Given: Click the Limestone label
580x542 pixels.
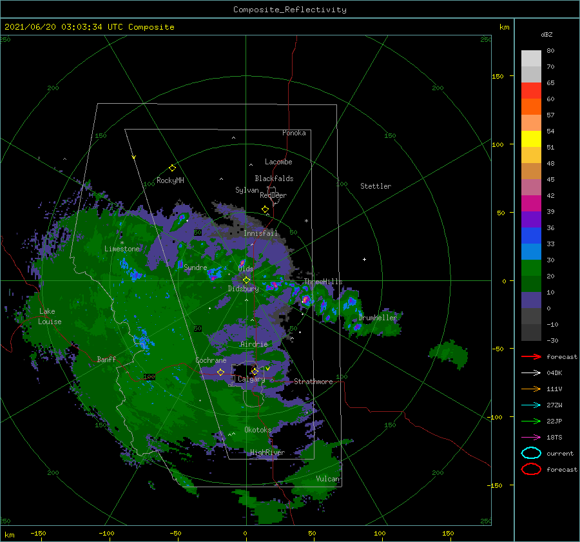Looking at the screenshot, I should [122, 249].
